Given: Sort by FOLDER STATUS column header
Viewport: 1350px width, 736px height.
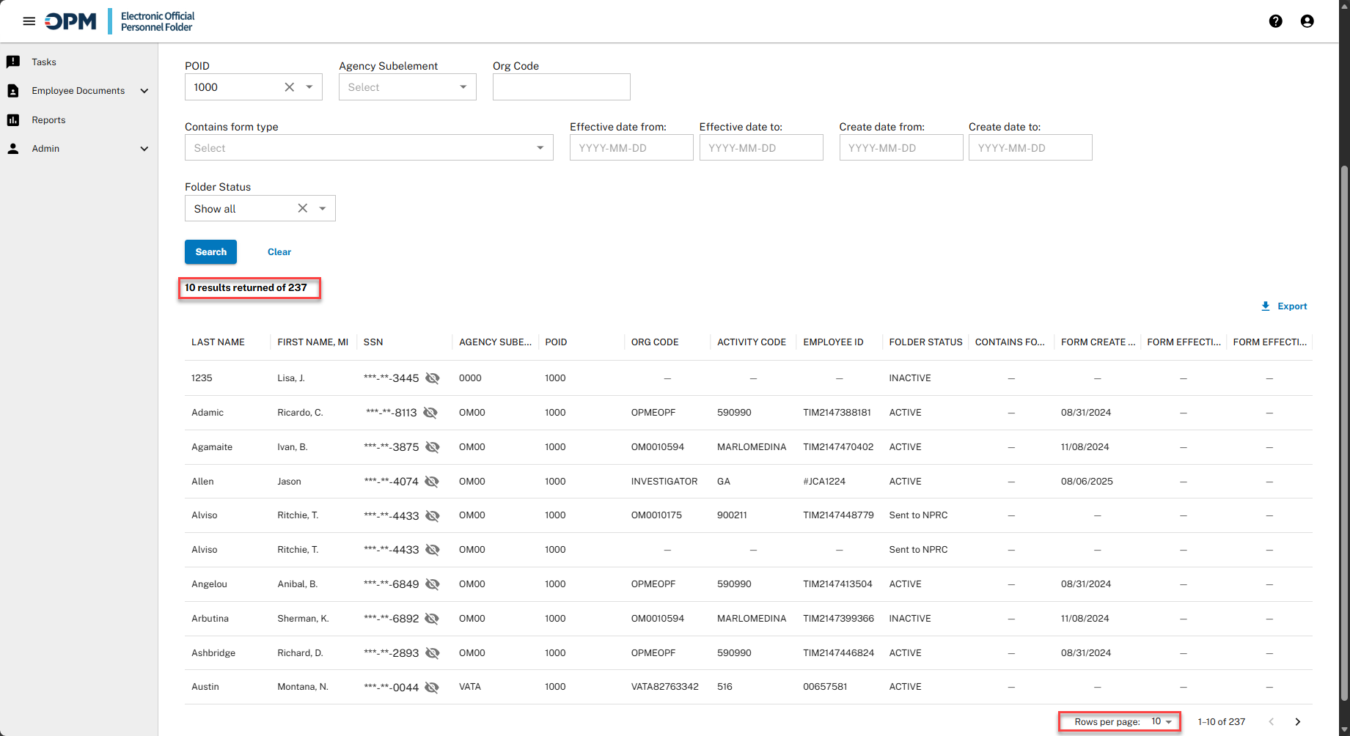Looking at the screenshot, I should tap(925, 342).
